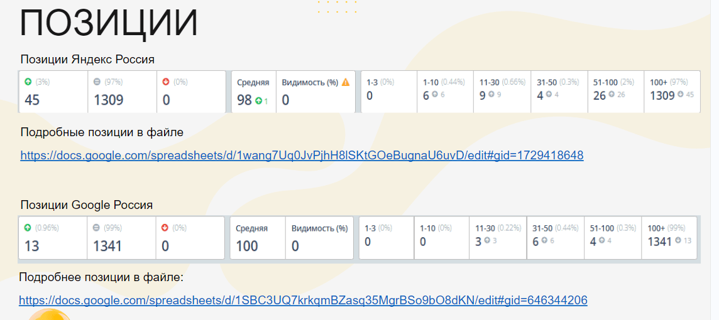The image size is (719, 320).
Task: Click gray unchanged icon above 1341
Action: click(x=96, y=228)
